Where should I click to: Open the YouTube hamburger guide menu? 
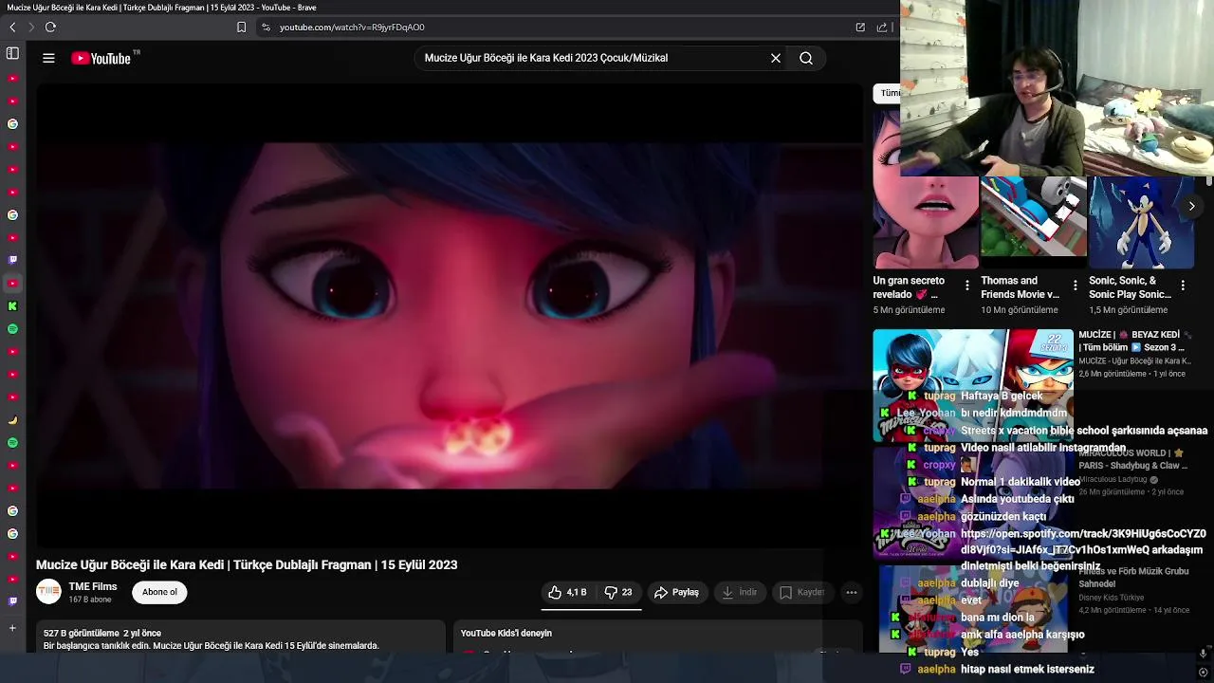coord(48,58)
